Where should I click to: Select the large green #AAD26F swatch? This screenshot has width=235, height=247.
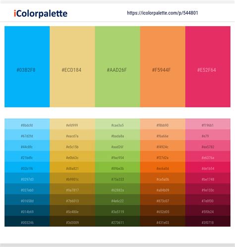(x=117, y=67)
